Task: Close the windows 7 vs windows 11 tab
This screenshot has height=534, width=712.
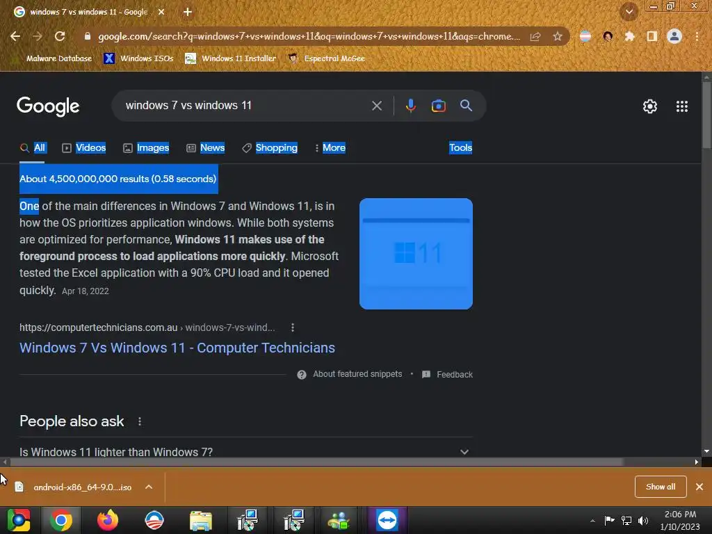Action: pyautogui.click(x=161, y=12)
